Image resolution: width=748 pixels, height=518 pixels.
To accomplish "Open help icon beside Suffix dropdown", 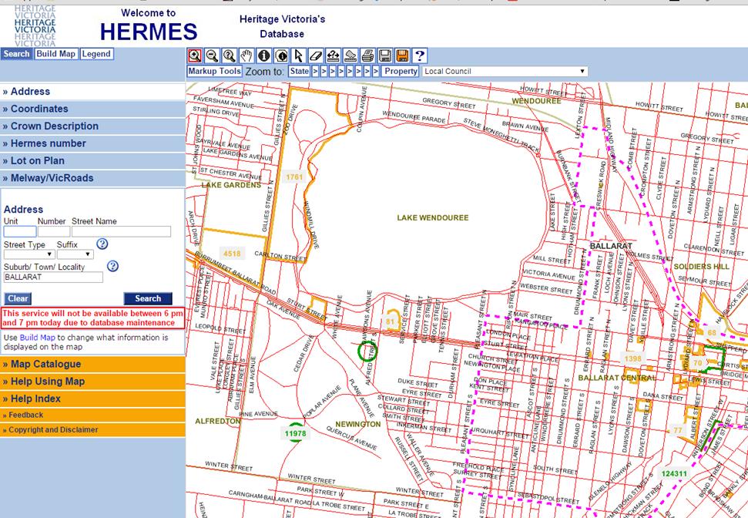I will [102, 244].
